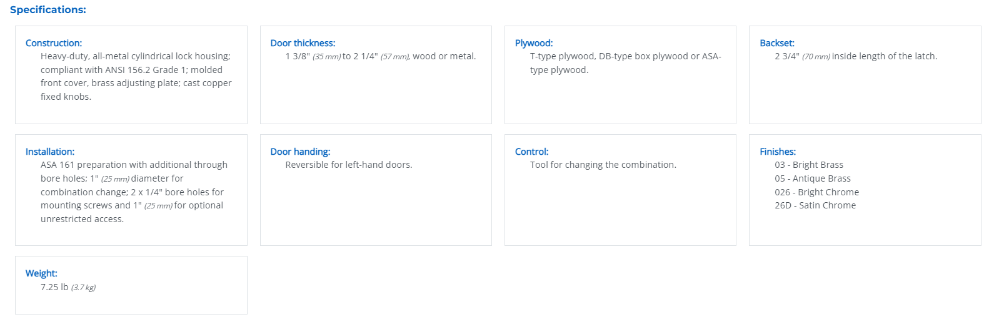
Task: Click the Plywood label
Action: pyautogui.click(x=534, y=43)
